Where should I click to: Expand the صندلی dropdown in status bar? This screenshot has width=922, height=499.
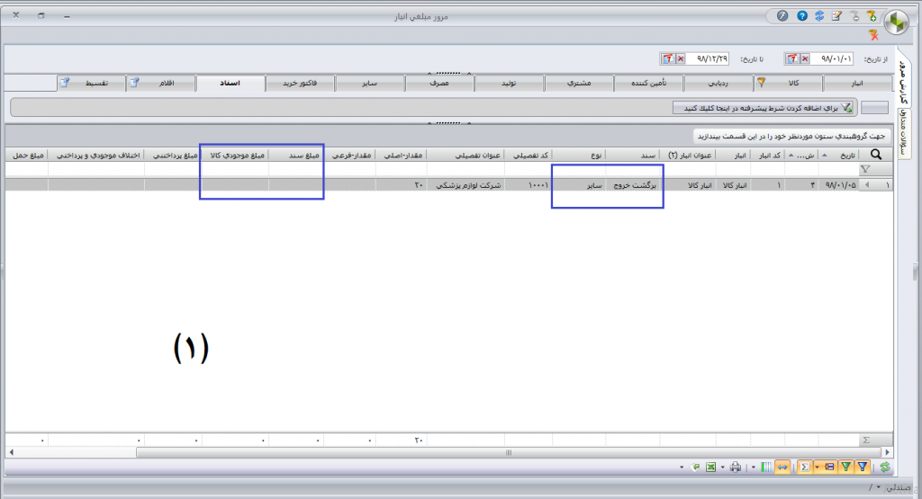click(x=878, y=487)
